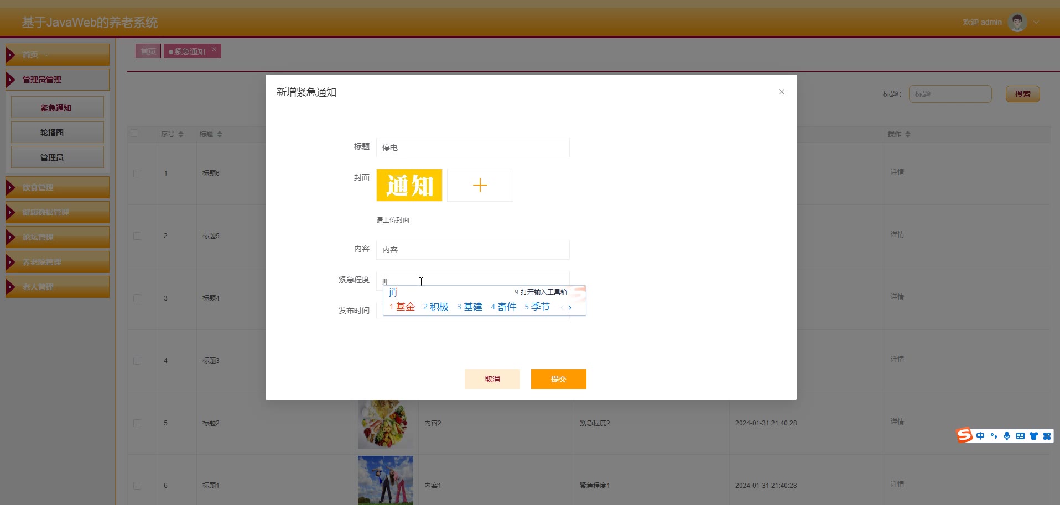Expand the admin user dropdown arrow
Viewport: 1060px width, 505px height.
tap(1036, 23)
